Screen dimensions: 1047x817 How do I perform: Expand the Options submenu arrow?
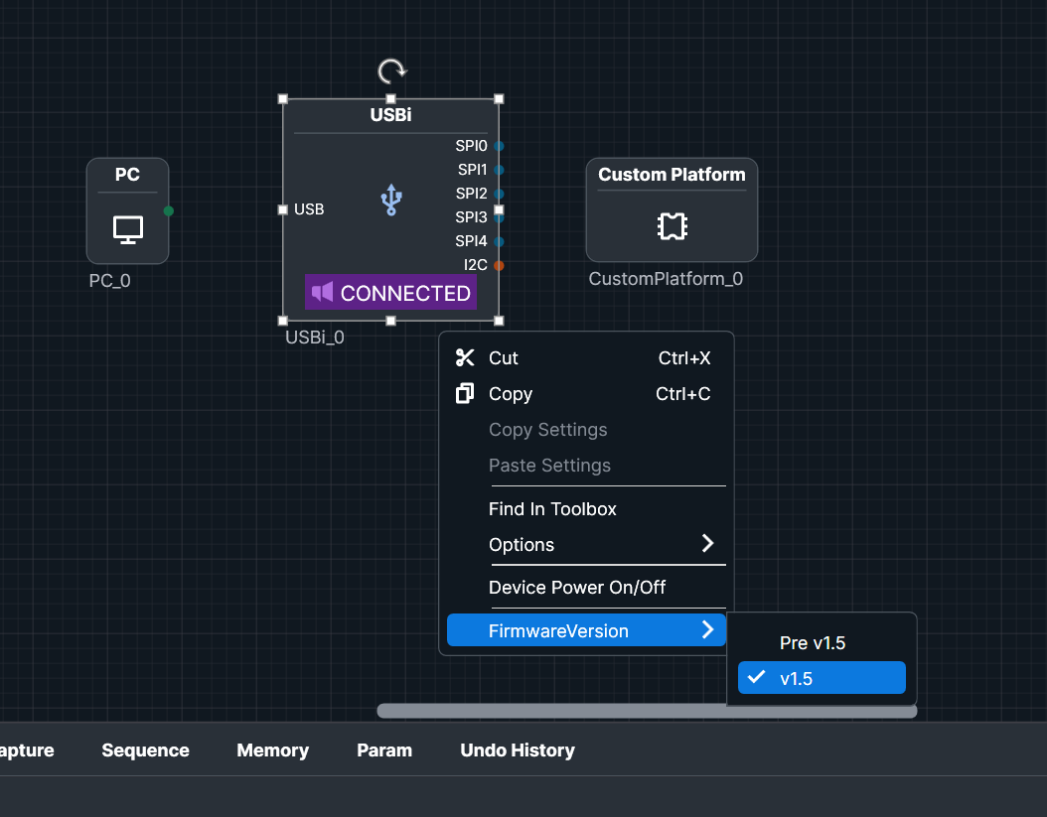[x=708, y=543]
